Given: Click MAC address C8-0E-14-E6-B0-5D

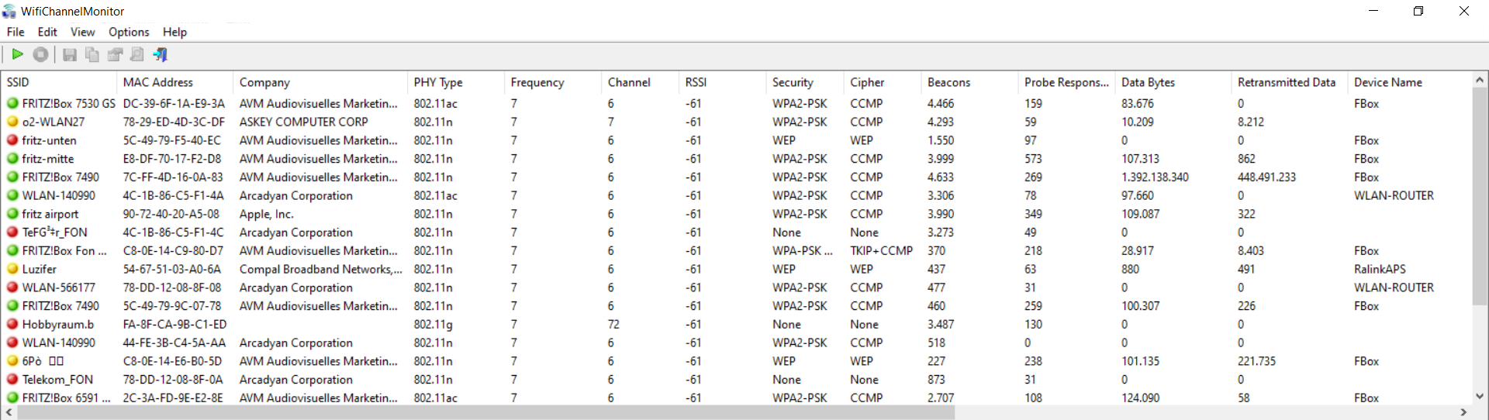Looking at the screenshot, I should [x=172, y=361].
